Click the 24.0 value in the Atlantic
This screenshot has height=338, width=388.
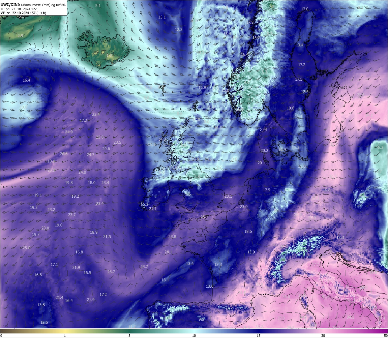point(82,172)
